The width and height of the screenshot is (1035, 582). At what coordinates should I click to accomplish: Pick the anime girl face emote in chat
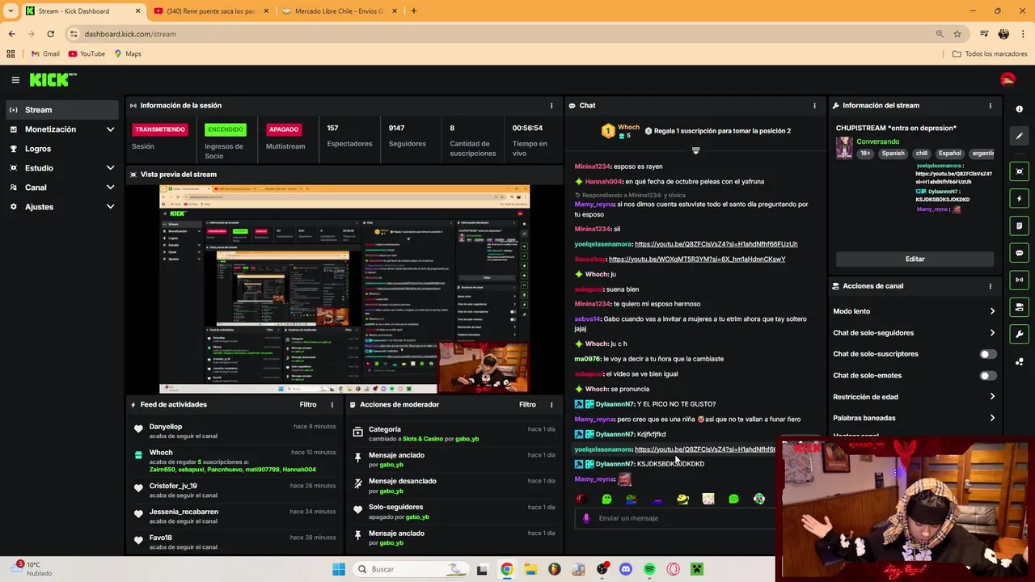[708, 499]
